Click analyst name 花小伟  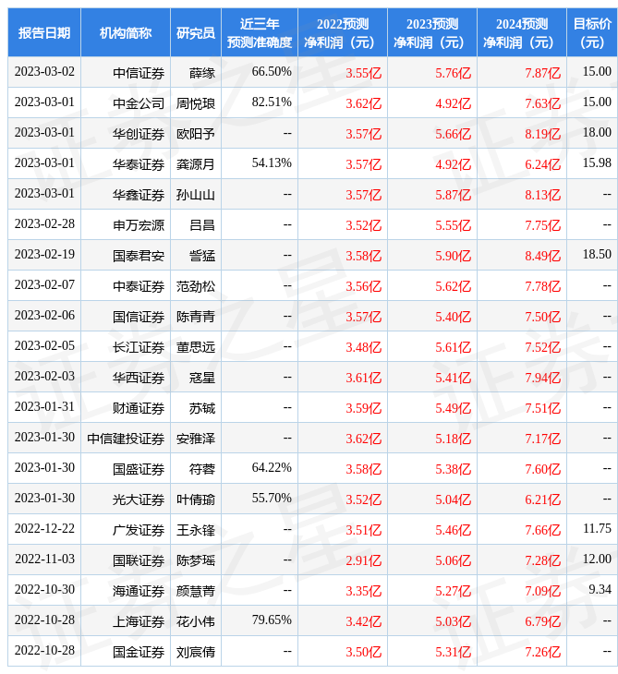196,620
